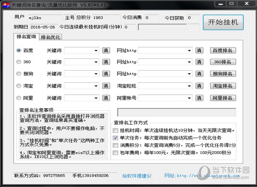Expand the 搜狗 网址http dropdown

[x=189, y=74]
